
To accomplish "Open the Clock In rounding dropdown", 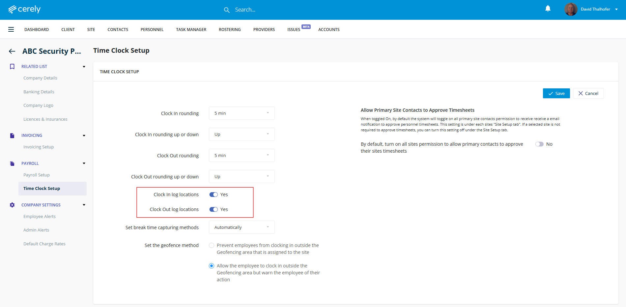I will pos(242,113).
